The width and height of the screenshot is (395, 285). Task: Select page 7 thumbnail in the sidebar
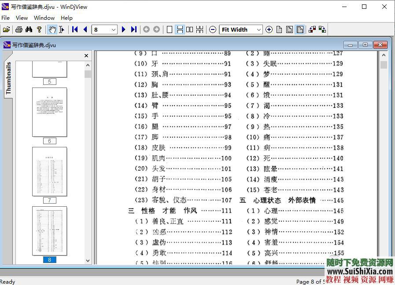click(49, 172)
